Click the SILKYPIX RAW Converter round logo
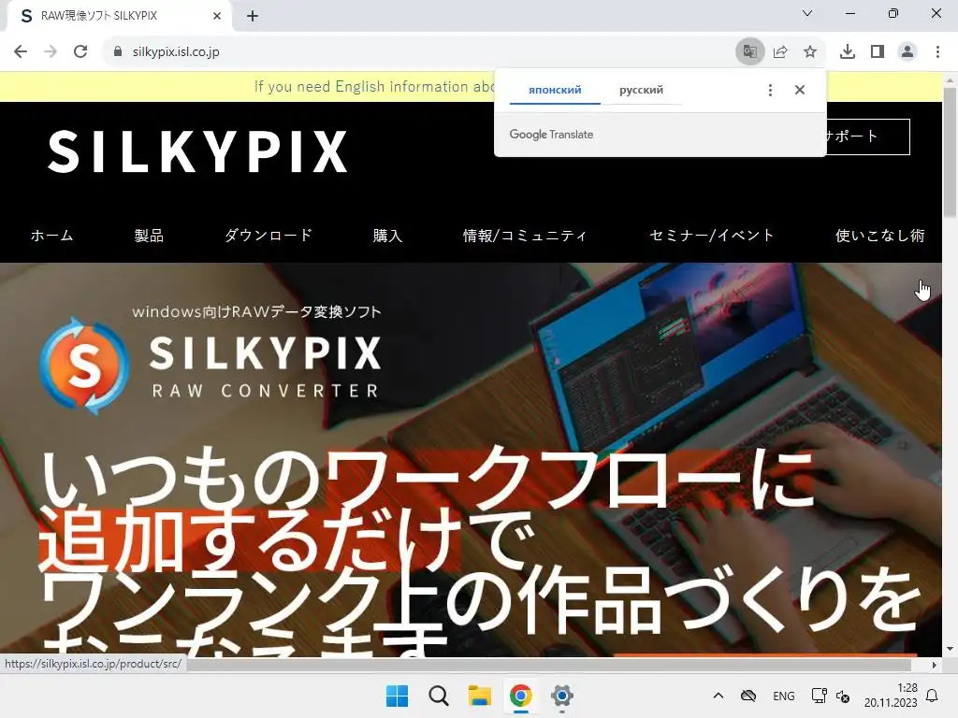The width and height of the screenshot is (958, 718). [x=83, y=366]
